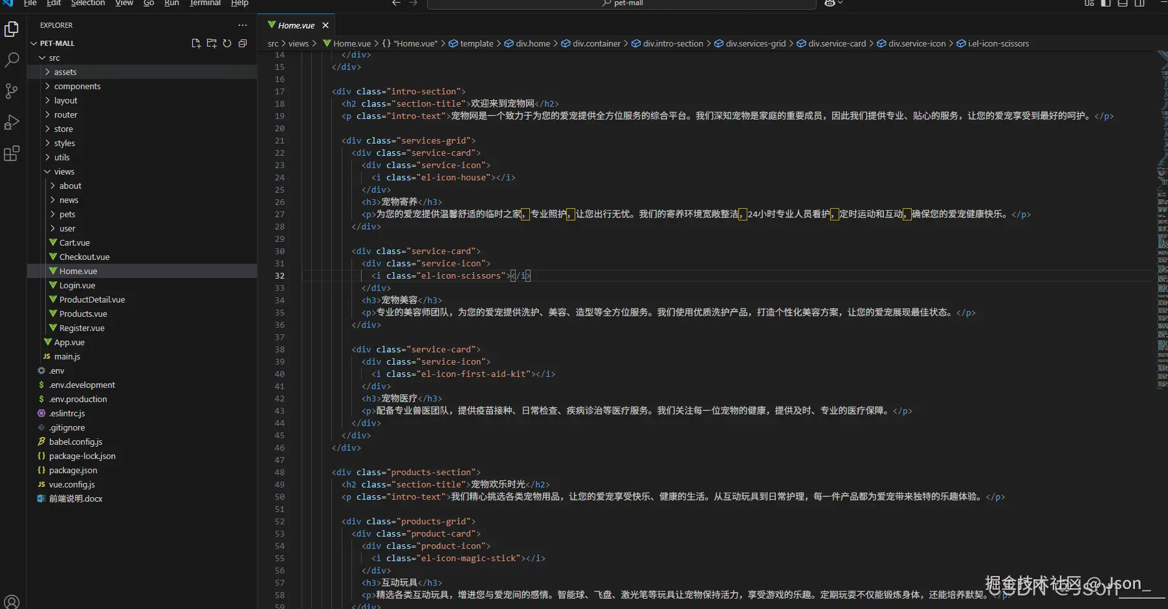Image resolution: width=1168 pixels, height=609 pixels.
Task: Click New Folder icon in Explorer header
Action: coord(212,43)
